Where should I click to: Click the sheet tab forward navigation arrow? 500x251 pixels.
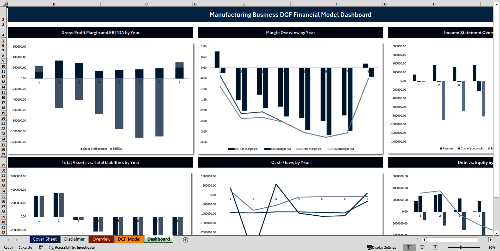tap(17, 240)
